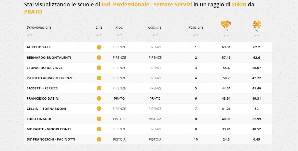Click the orange 20km radius text
This screenshot has width=298, height=151.
coord(239,5)
